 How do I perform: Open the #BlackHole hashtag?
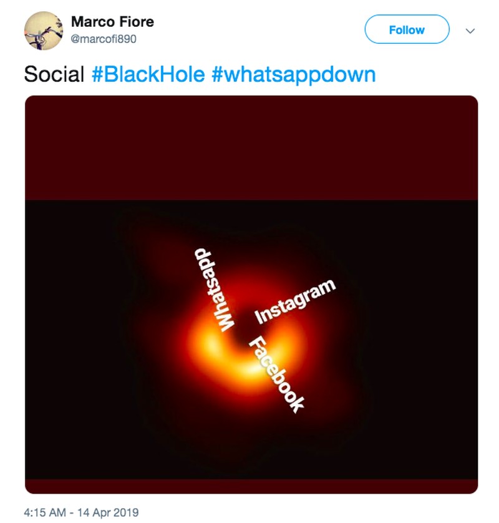click(x=148, y=75)
